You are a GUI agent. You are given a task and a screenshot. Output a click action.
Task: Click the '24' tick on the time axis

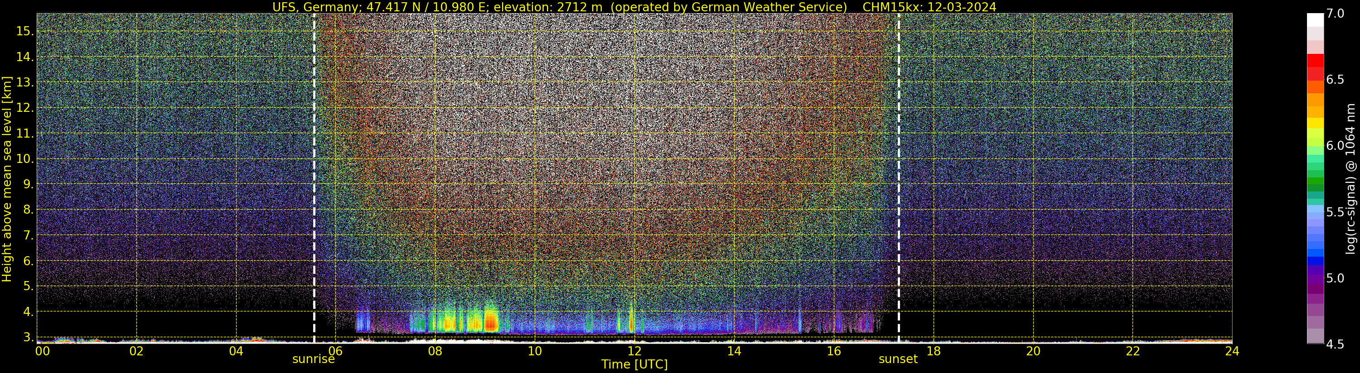[1232, 351]
